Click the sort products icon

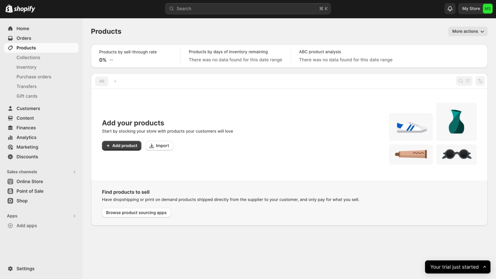point(480,81)
